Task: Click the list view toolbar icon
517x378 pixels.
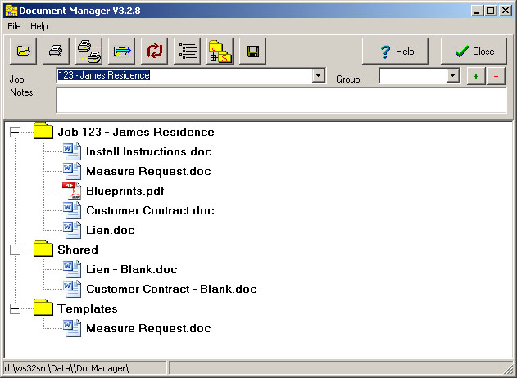Action: coord(188,51)
